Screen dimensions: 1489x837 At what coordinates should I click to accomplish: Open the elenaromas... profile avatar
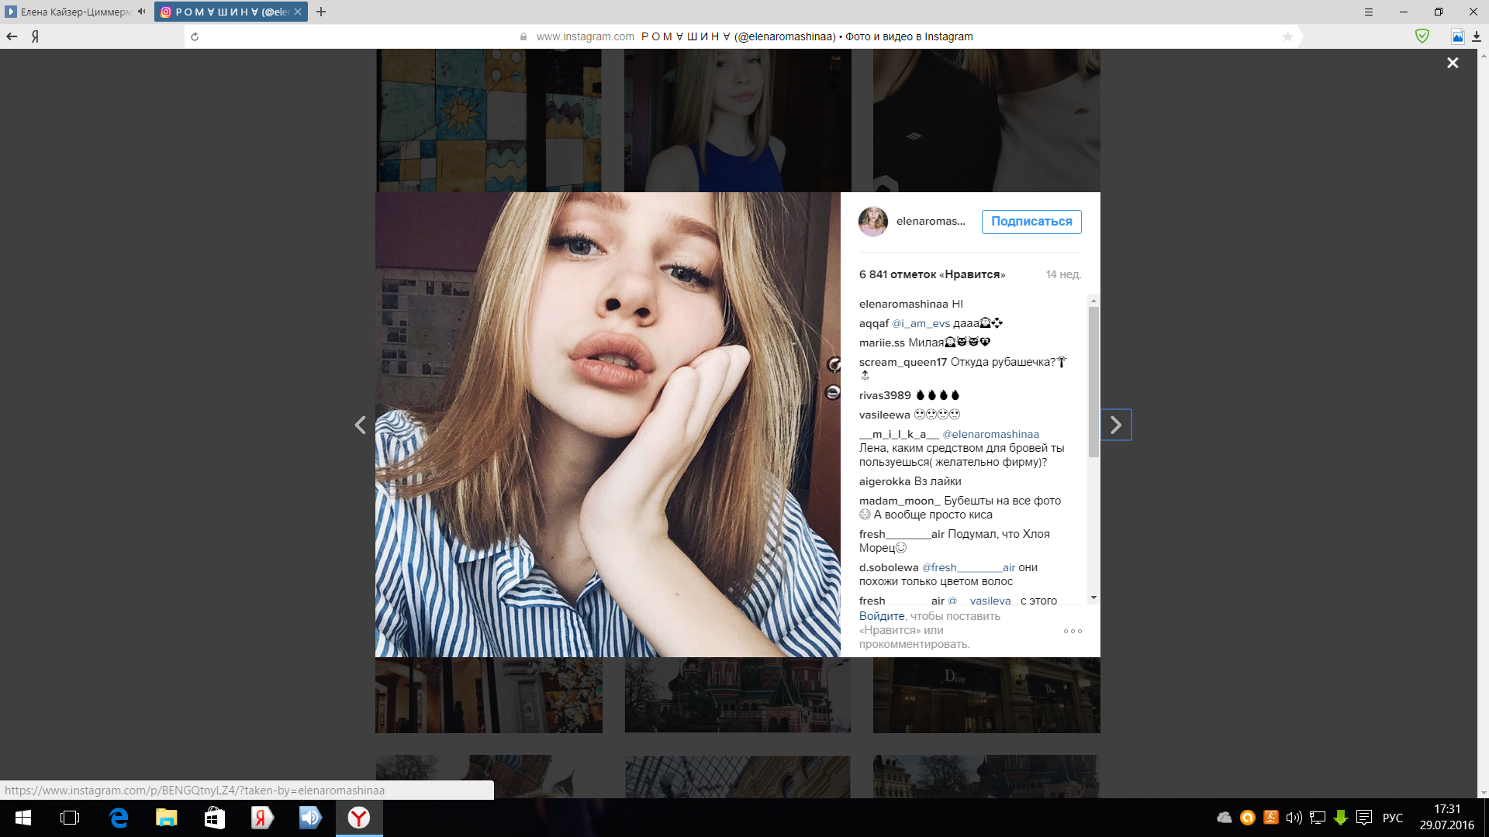873,222
